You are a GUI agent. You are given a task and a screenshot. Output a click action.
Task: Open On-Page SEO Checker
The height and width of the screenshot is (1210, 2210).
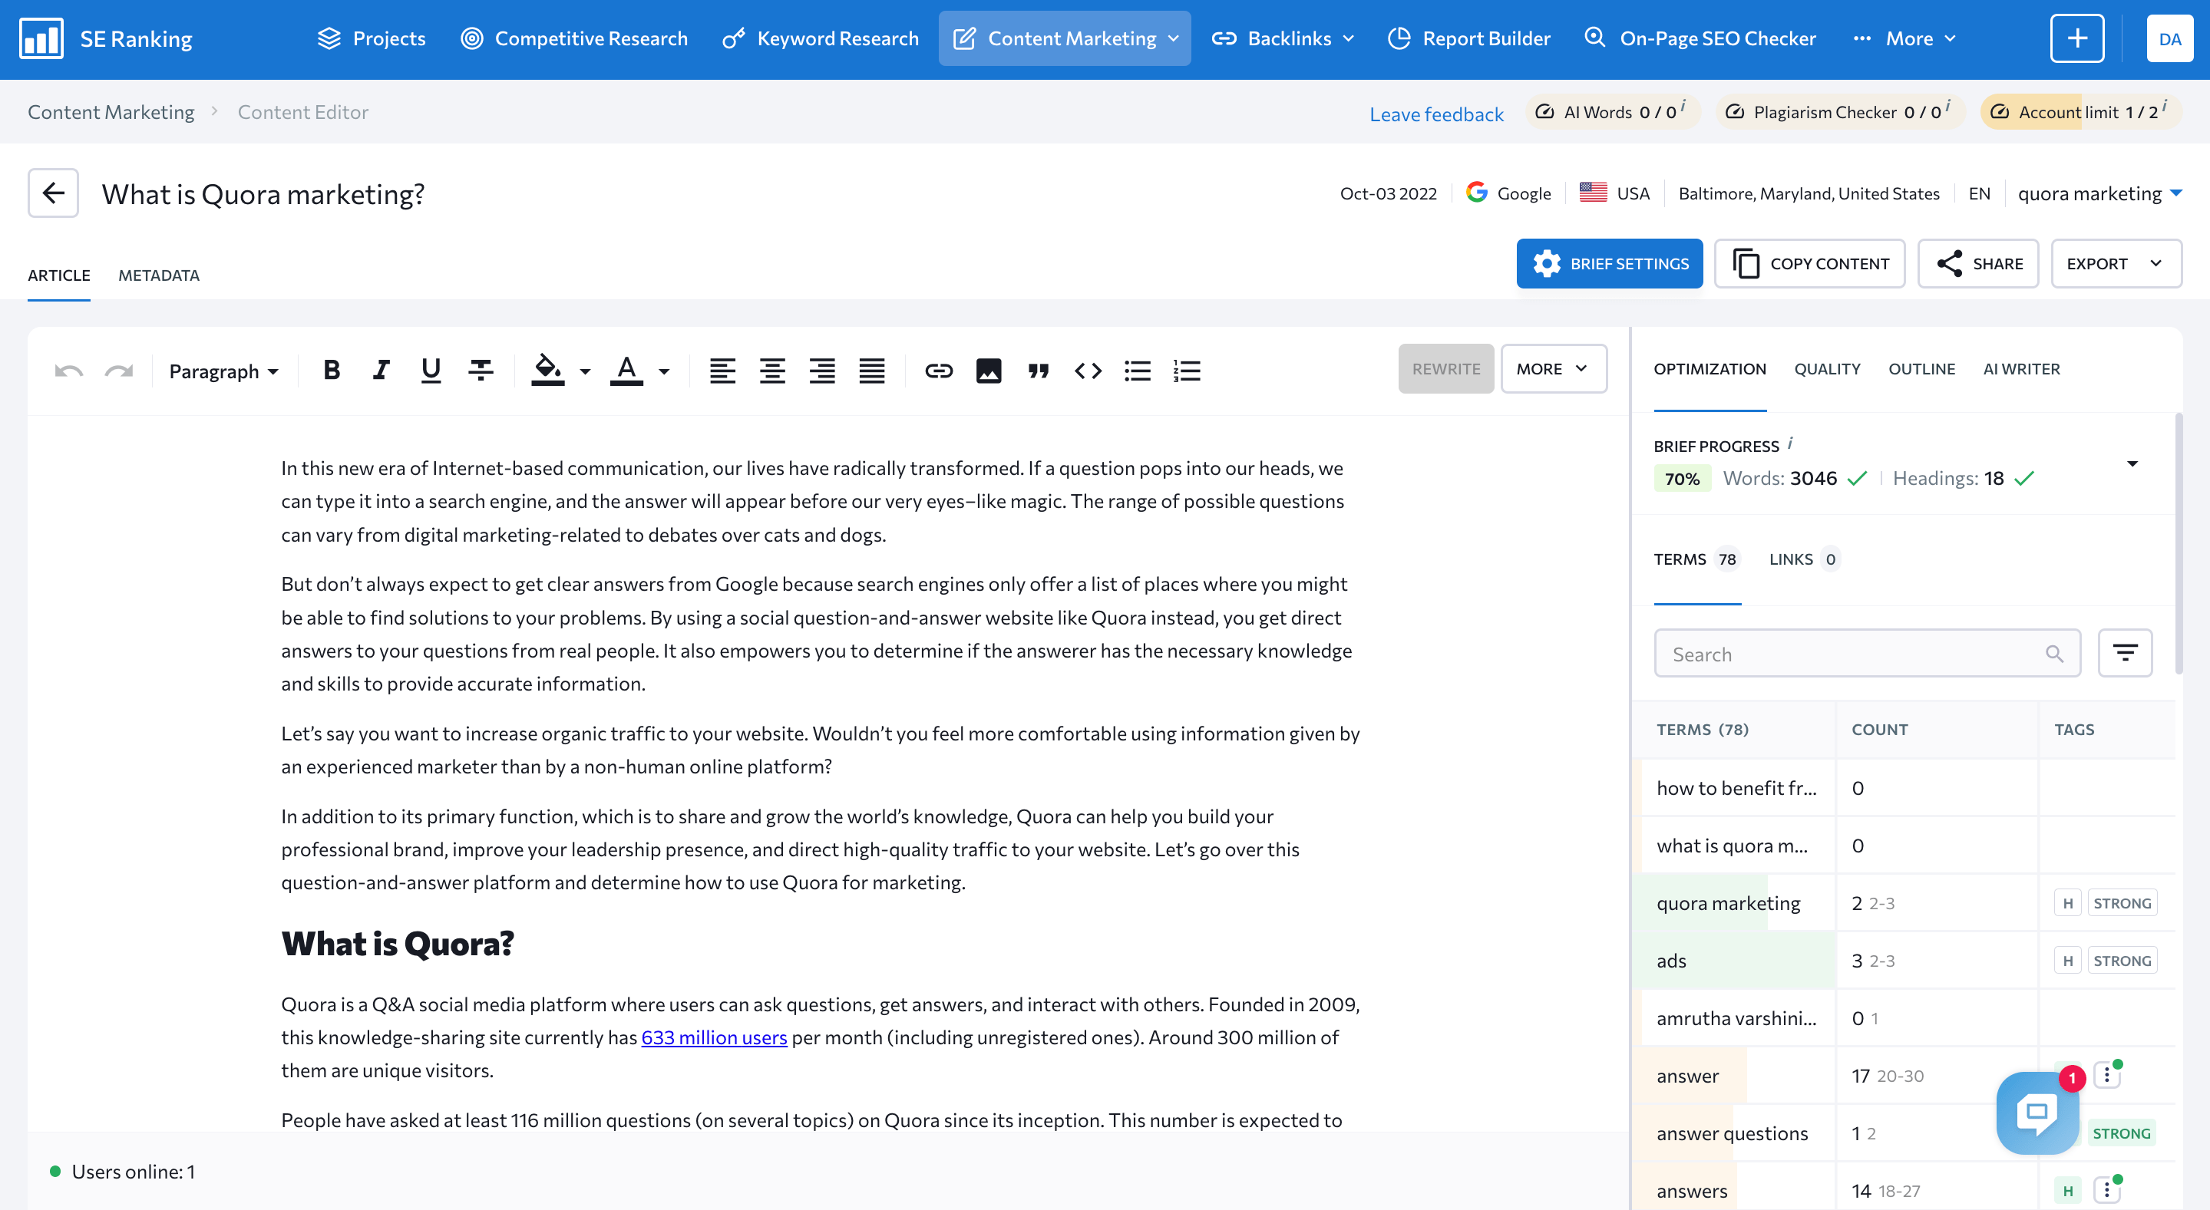(x=1700, y=38)
